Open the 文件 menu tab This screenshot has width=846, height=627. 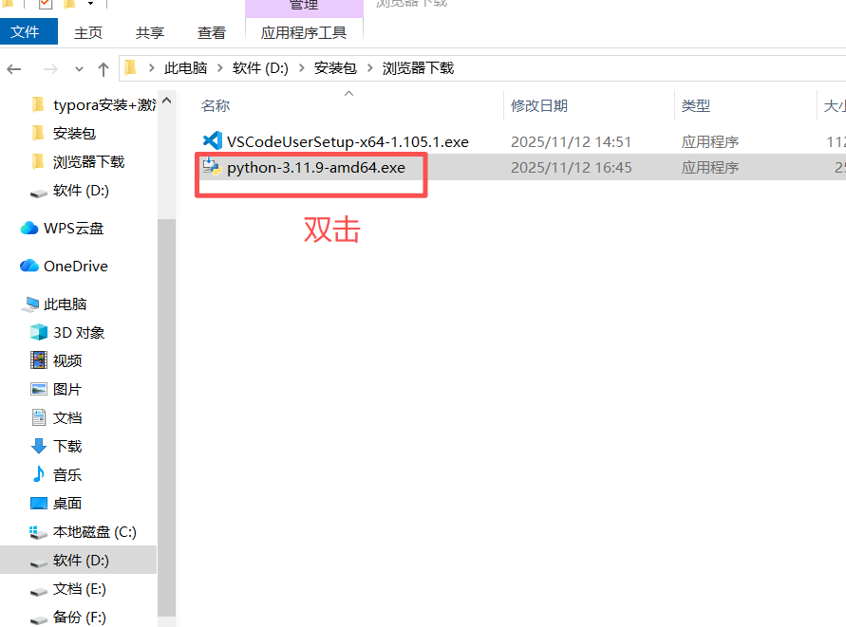pyautogui.click(x=28, y=32)
